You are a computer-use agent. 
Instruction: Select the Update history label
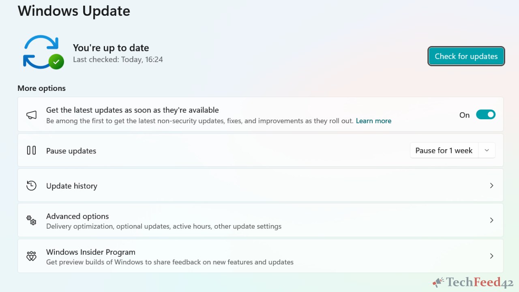tap(72, 186)
